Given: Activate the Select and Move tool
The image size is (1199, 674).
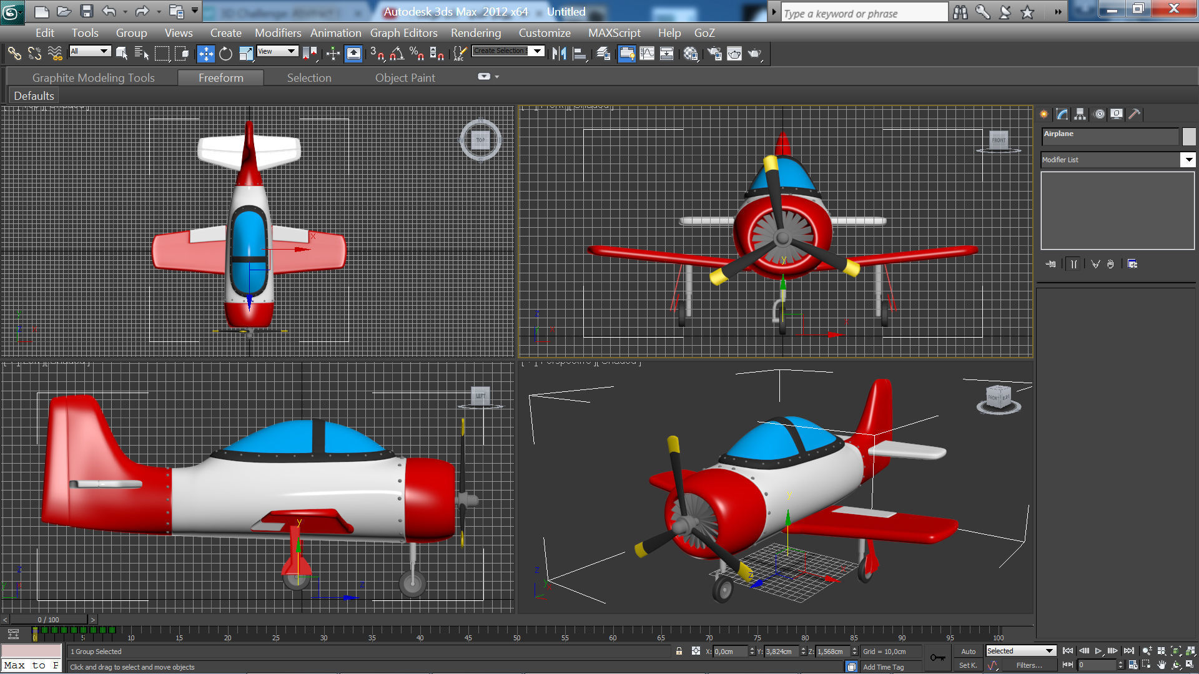Looking at the screenshot, I should [205, 54].
